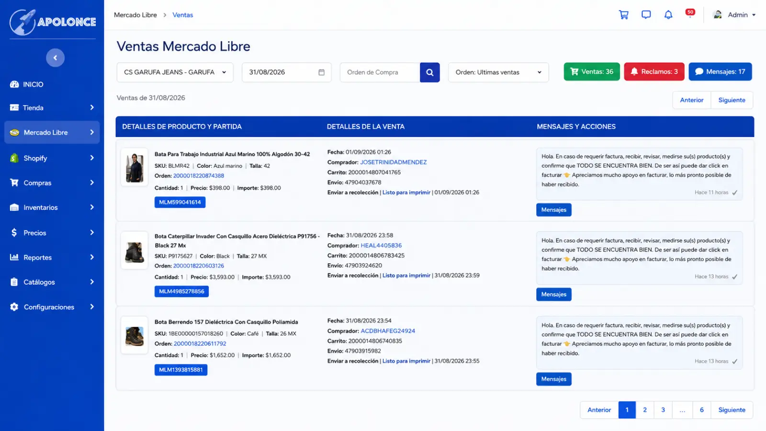Click the Inventarios warehouse icon

coord(14,207)
